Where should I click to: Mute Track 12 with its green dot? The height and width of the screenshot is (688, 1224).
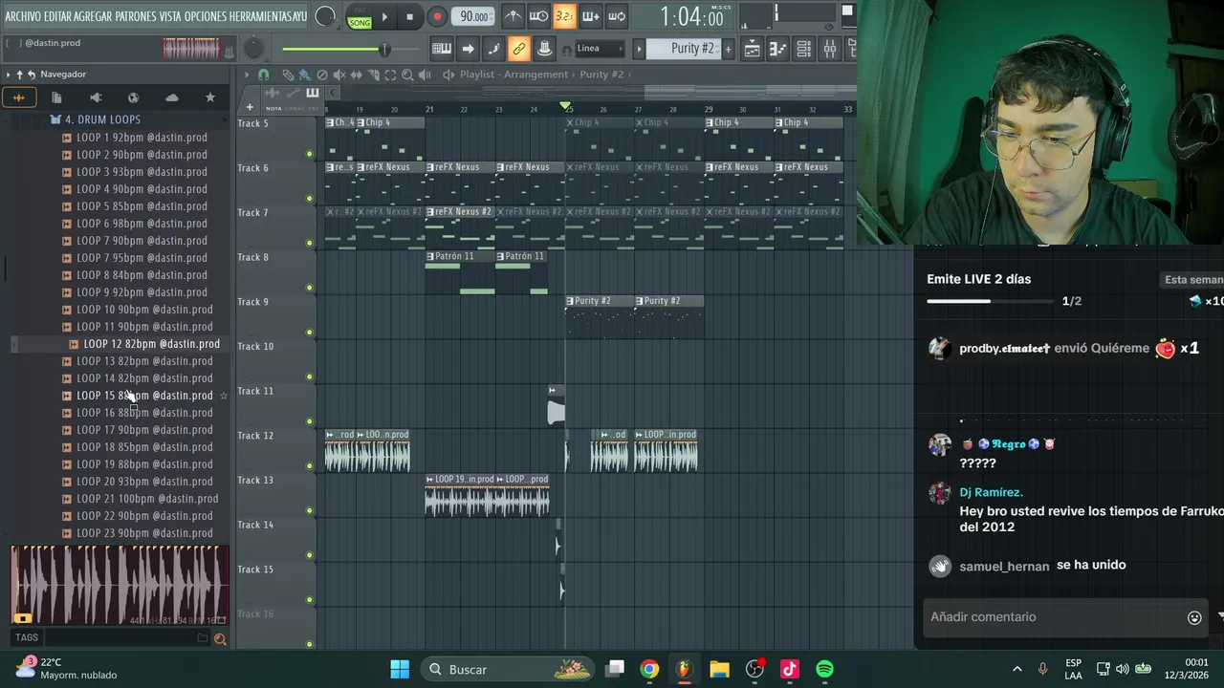309,466
